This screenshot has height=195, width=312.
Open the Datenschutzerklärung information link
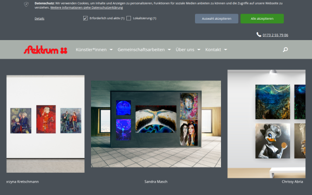[x=86, y=8]
